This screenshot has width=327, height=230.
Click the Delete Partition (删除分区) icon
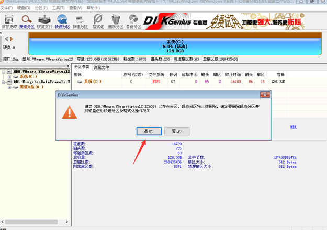(x=116, y=21)
